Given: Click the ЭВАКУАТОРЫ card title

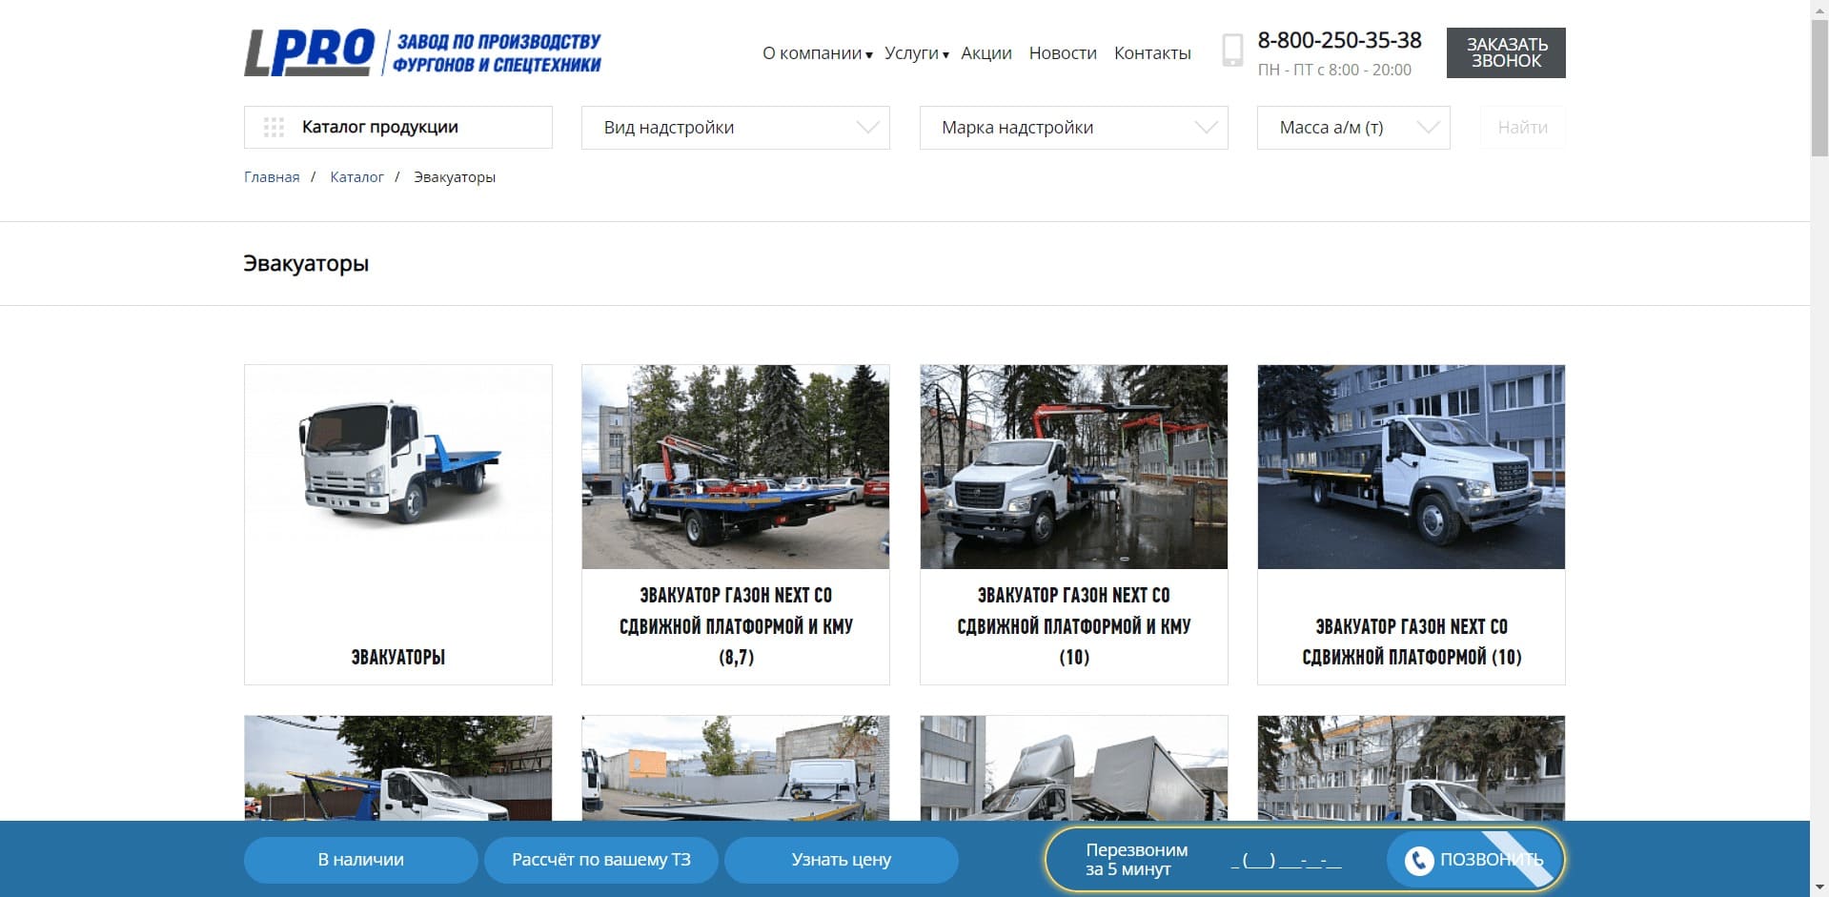Looking at the screenshot, I should (x=398, y=657).
